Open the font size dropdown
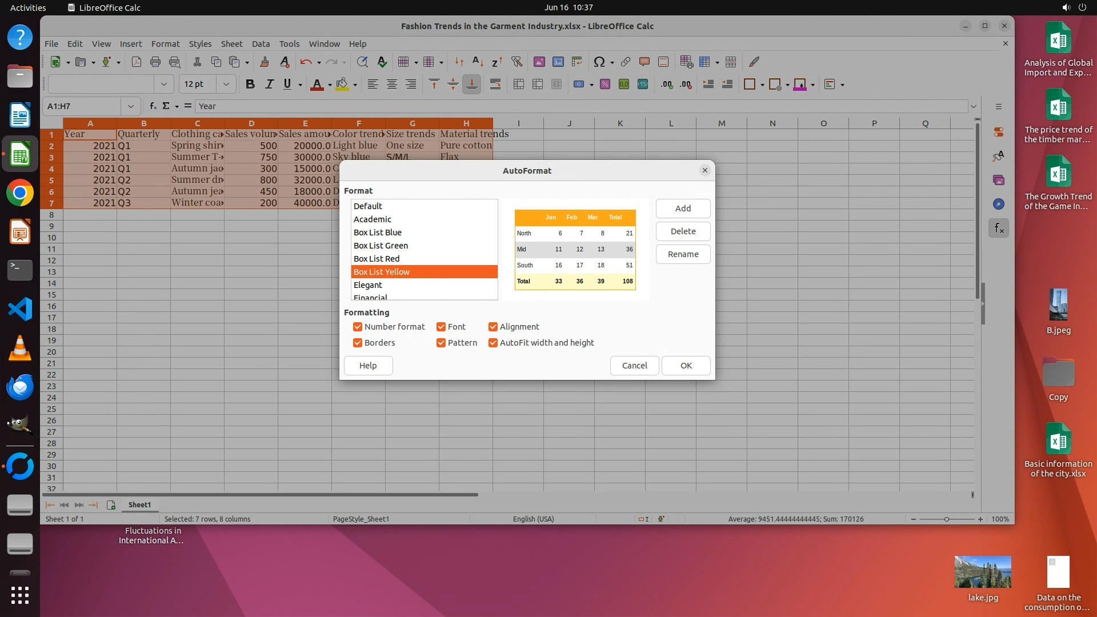Screen dimensions: 1097x617 [x=226, y=85]
